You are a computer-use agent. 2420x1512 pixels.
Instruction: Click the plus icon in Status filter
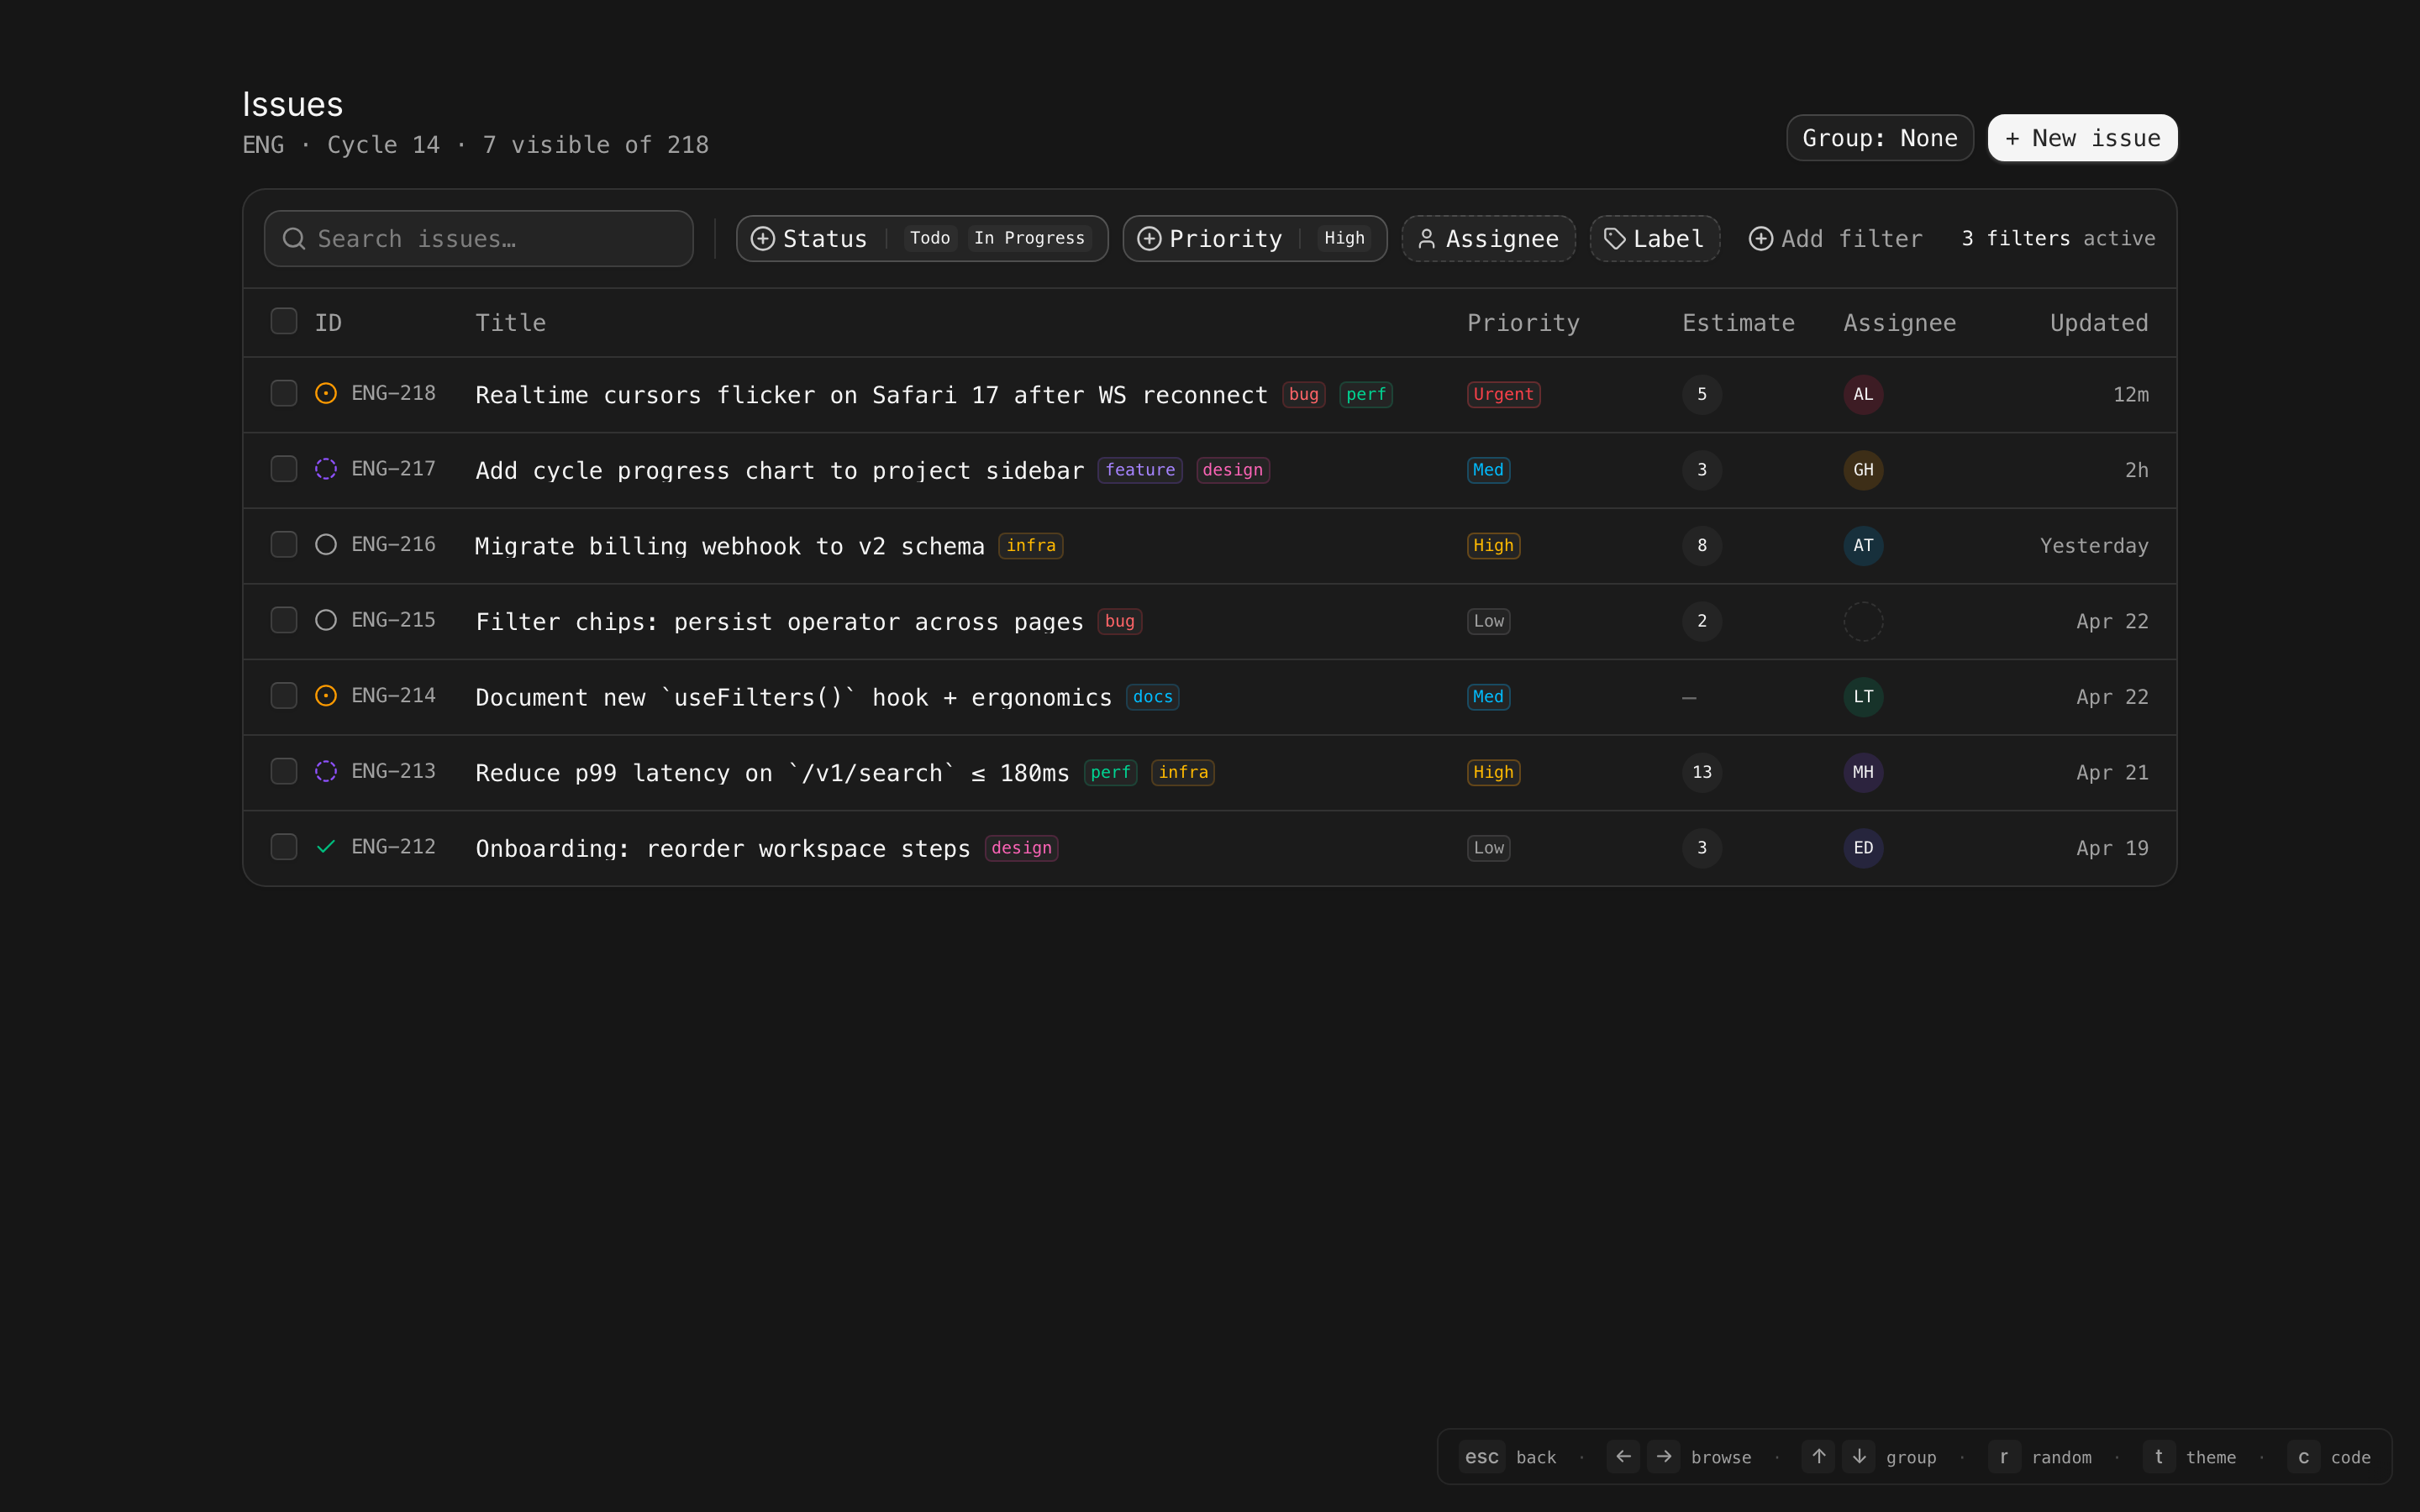pos(763,239)
